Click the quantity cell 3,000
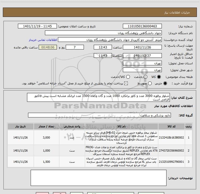Screen dimensions: 200x194 [46, 137]
